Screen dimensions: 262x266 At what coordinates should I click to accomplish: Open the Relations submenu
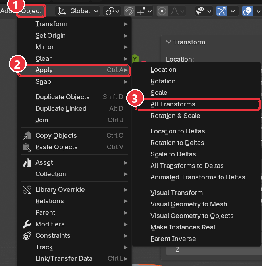pos(74,201)
